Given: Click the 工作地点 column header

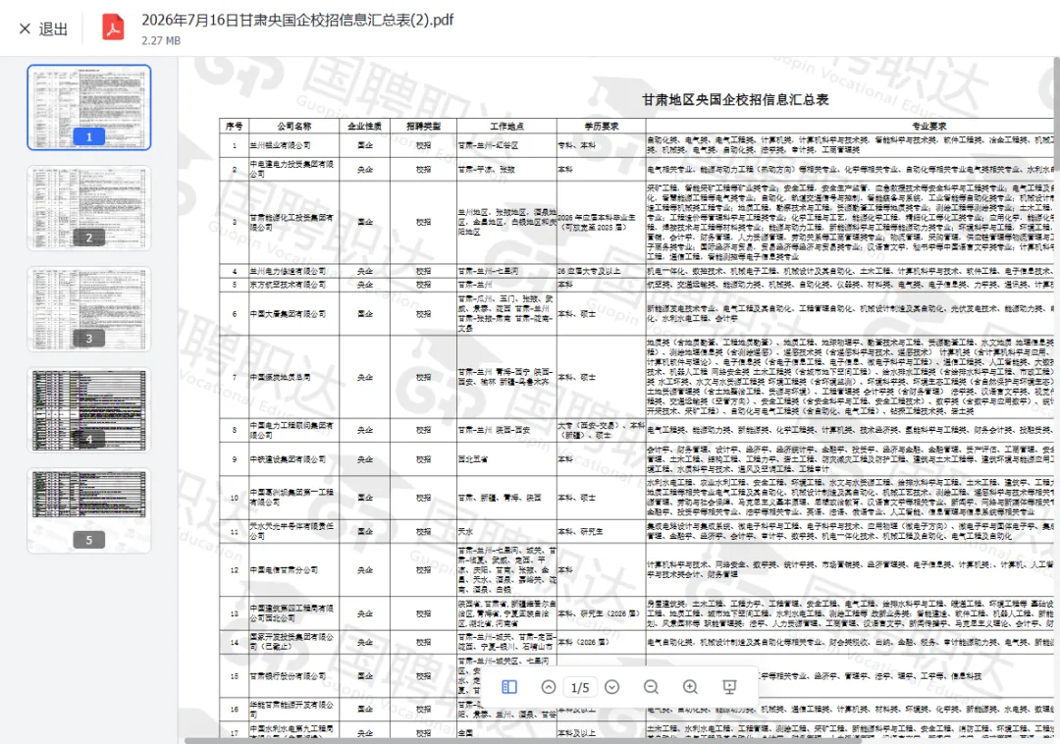Looking at the screenshot, I should click(x=507, y=126).
